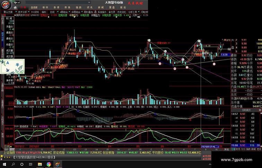Select the 板块 menu tab
262x168 pixels.
[x=45, y=8]
